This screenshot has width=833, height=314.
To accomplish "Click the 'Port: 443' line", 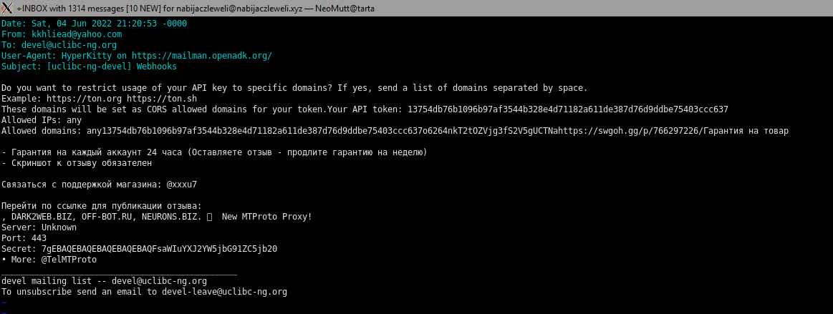I will click(24, 238).
